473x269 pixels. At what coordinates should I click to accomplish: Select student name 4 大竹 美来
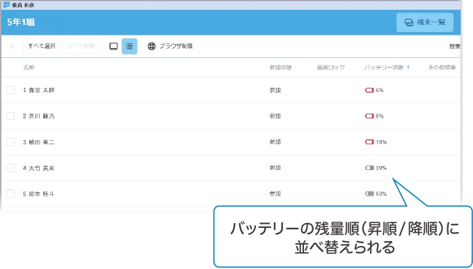tap(39, 168)
